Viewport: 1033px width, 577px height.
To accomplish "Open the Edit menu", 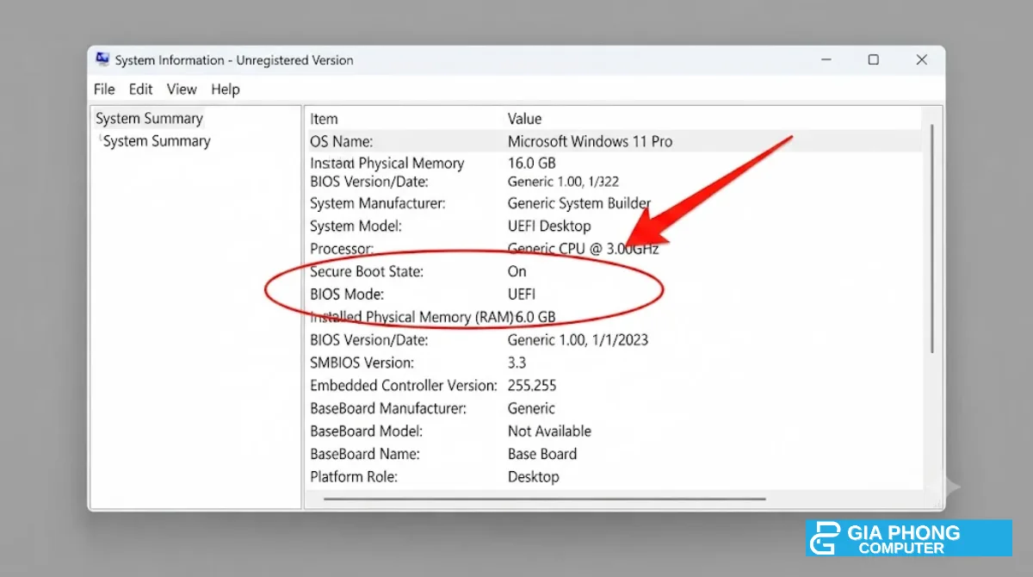I will [140, 89].
